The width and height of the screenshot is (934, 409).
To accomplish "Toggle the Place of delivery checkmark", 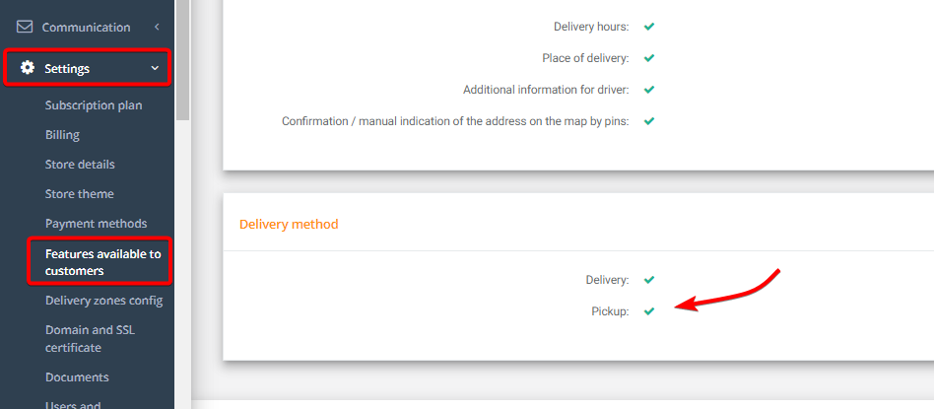I will click(649, 58).
